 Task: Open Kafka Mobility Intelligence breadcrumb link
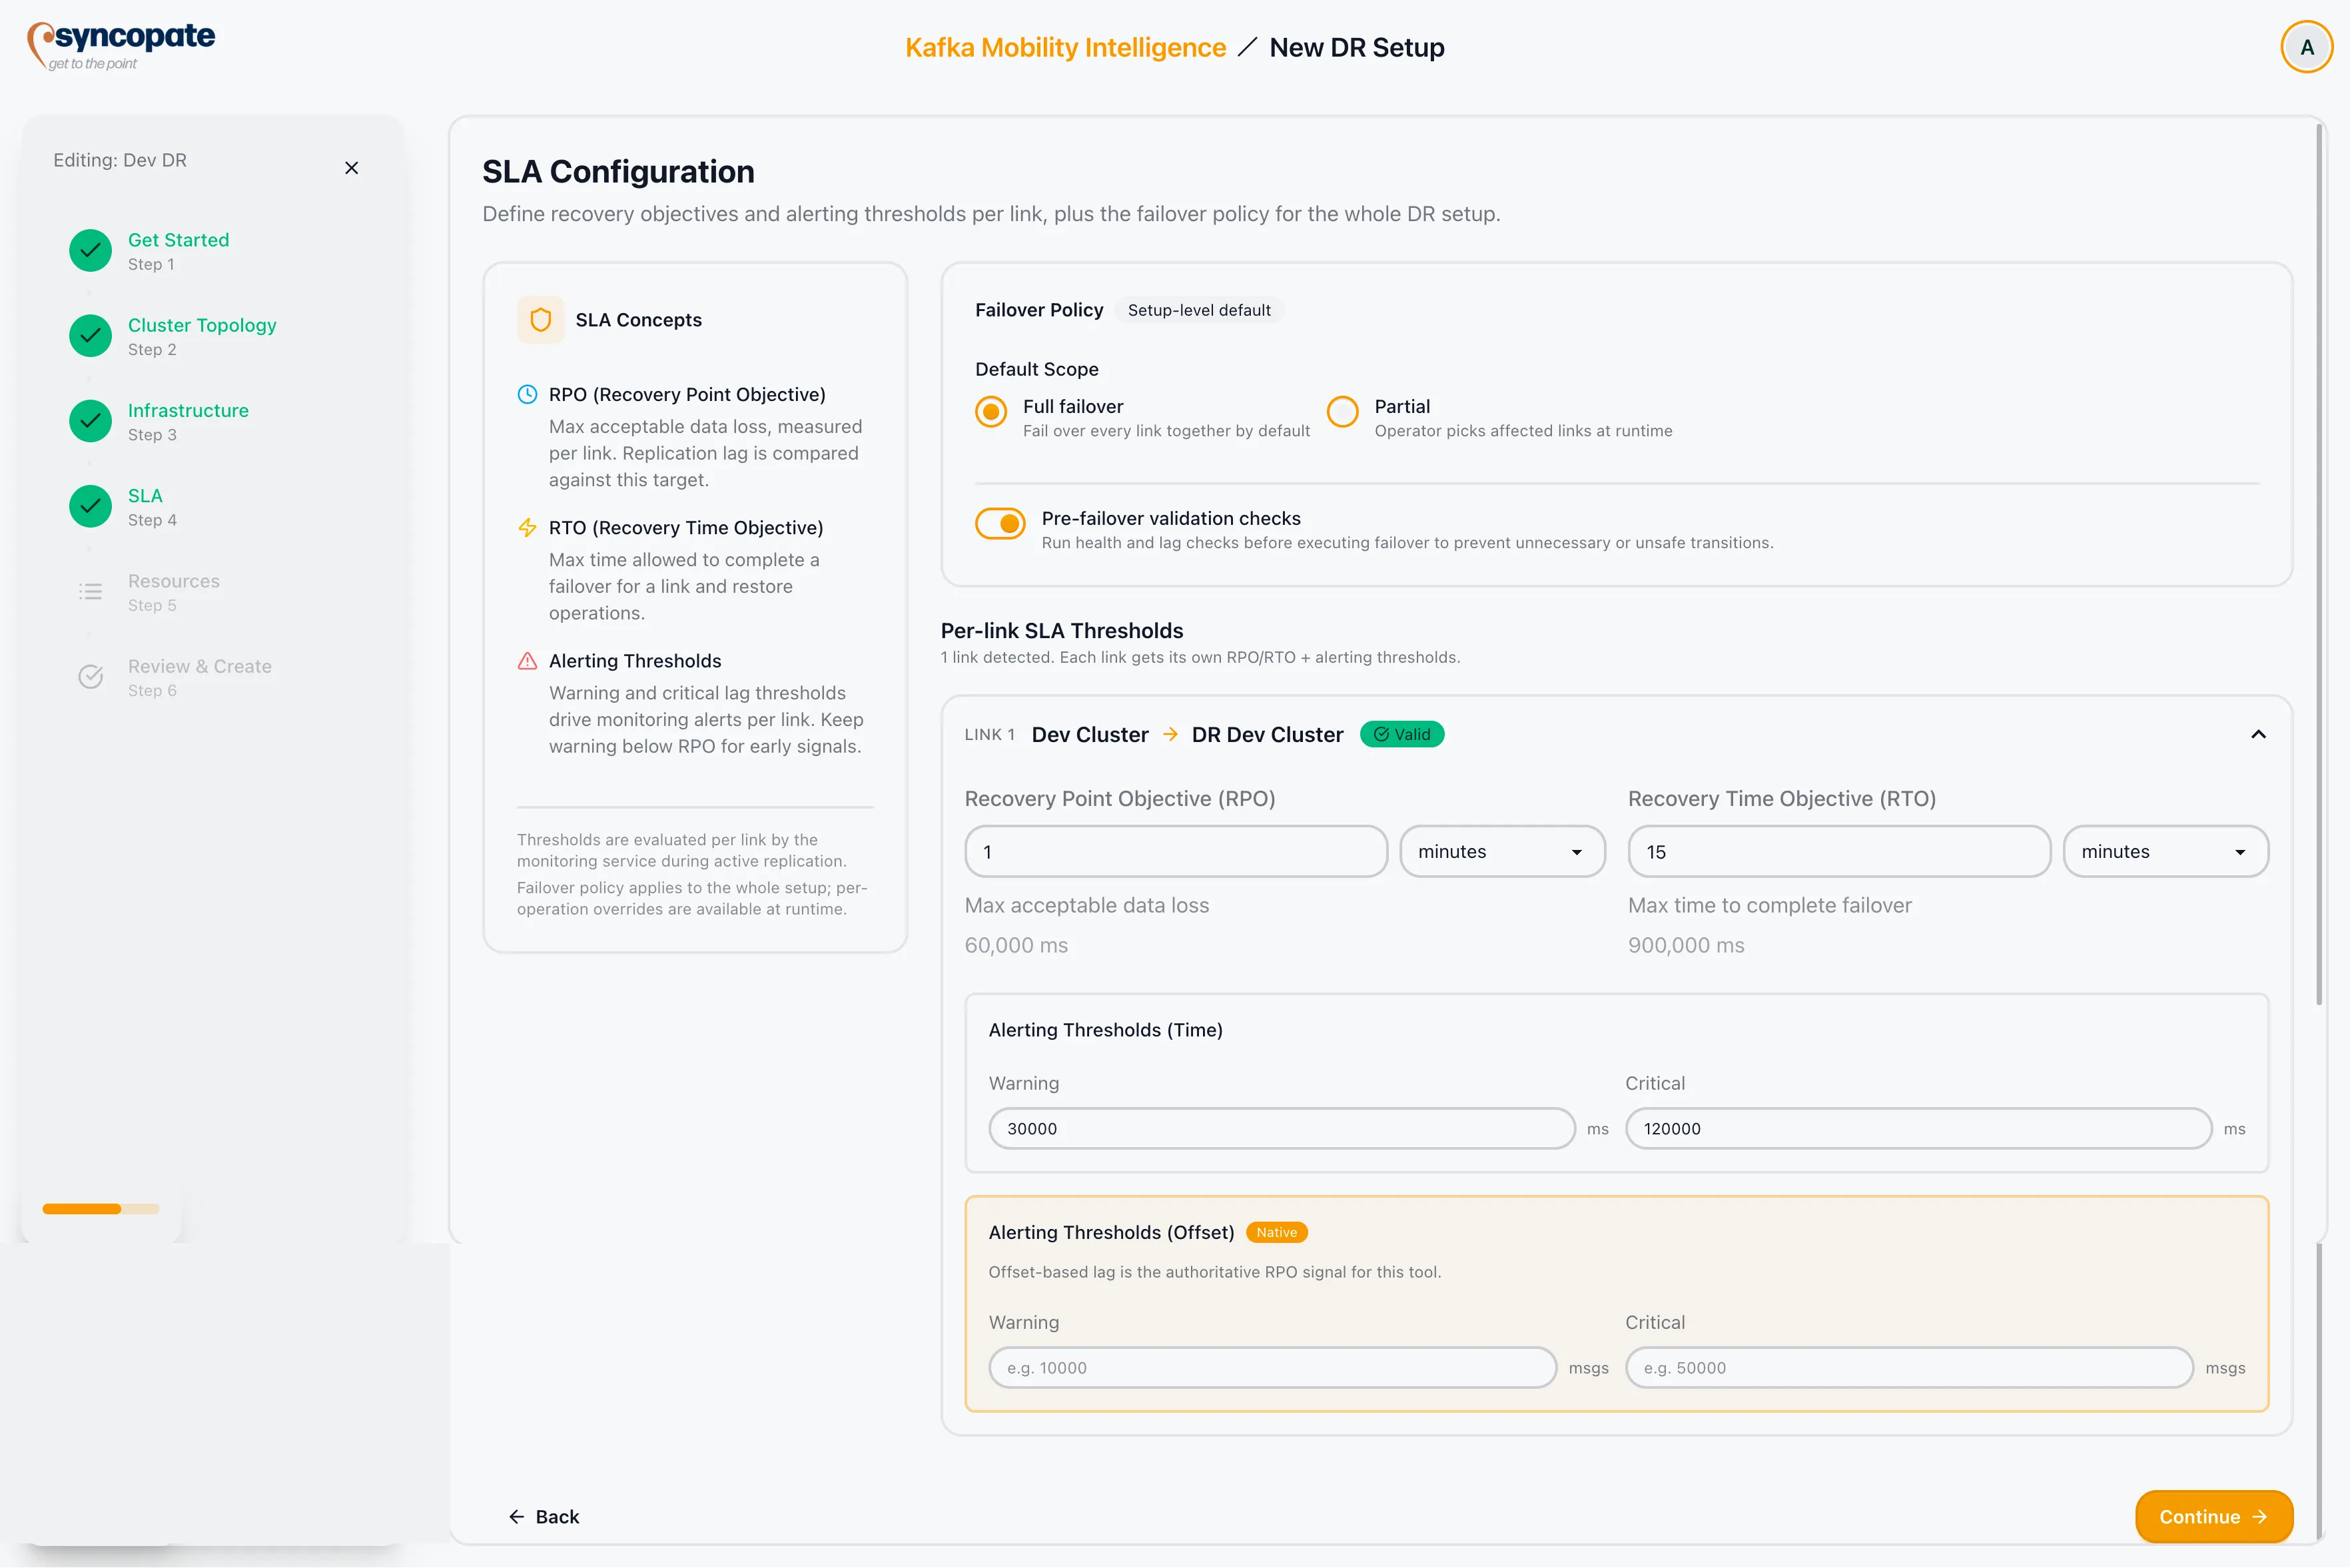pyautogui.click(x=1065, y=48)
